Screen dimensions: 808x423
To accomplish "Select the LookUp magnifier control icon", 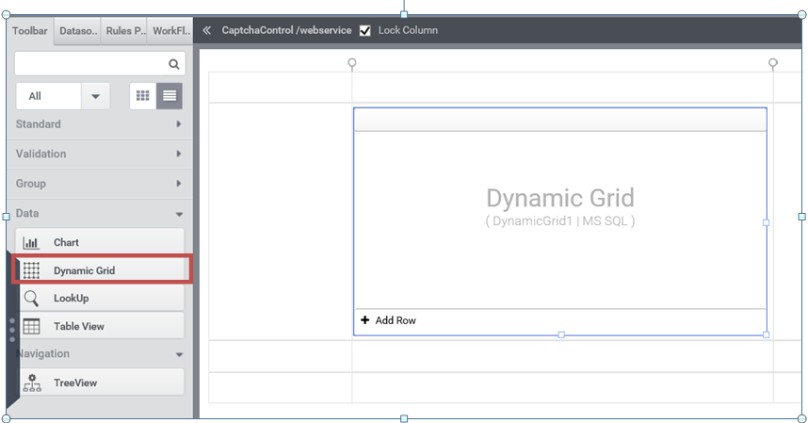I will point(31,298).
